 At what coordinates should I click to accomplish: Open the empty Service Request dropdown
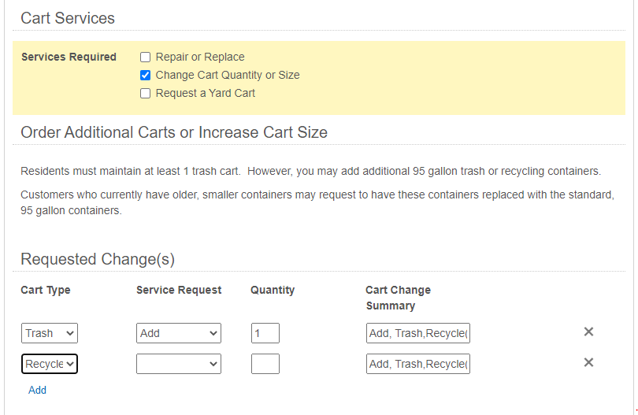click(x=179, y=364)
